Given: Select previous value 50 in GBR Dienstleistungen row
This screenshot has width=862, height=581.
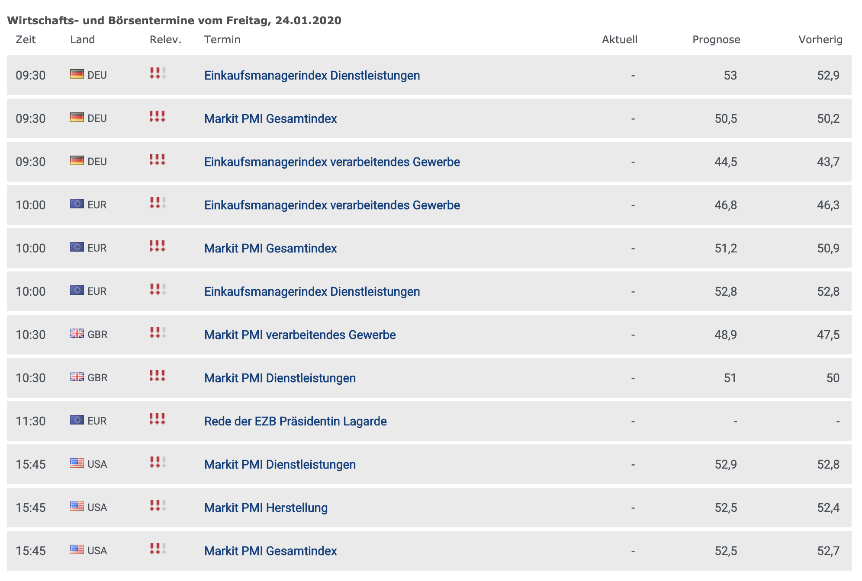Looking at the screenshot, I should tap(833, 378).
